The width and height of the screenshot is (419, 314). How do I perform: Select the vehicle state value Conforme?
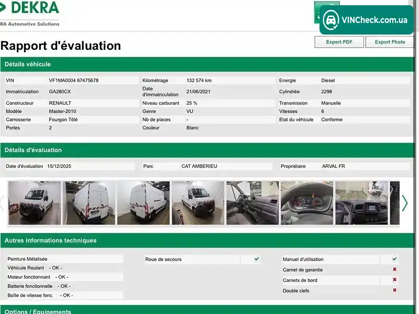coord(332,120)
